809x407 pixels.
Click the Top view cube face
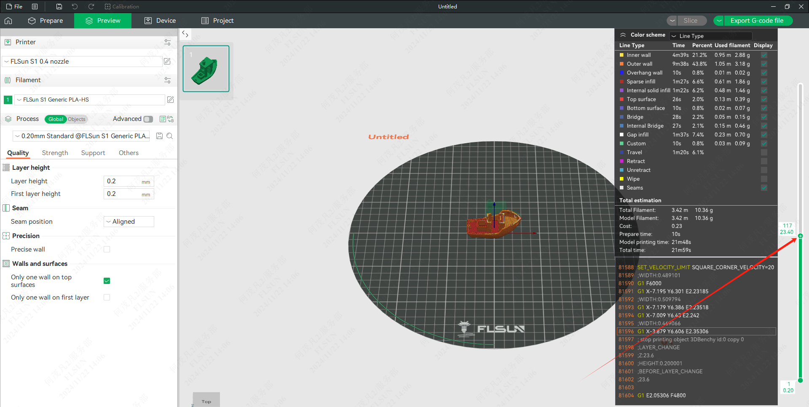[206, 401]
